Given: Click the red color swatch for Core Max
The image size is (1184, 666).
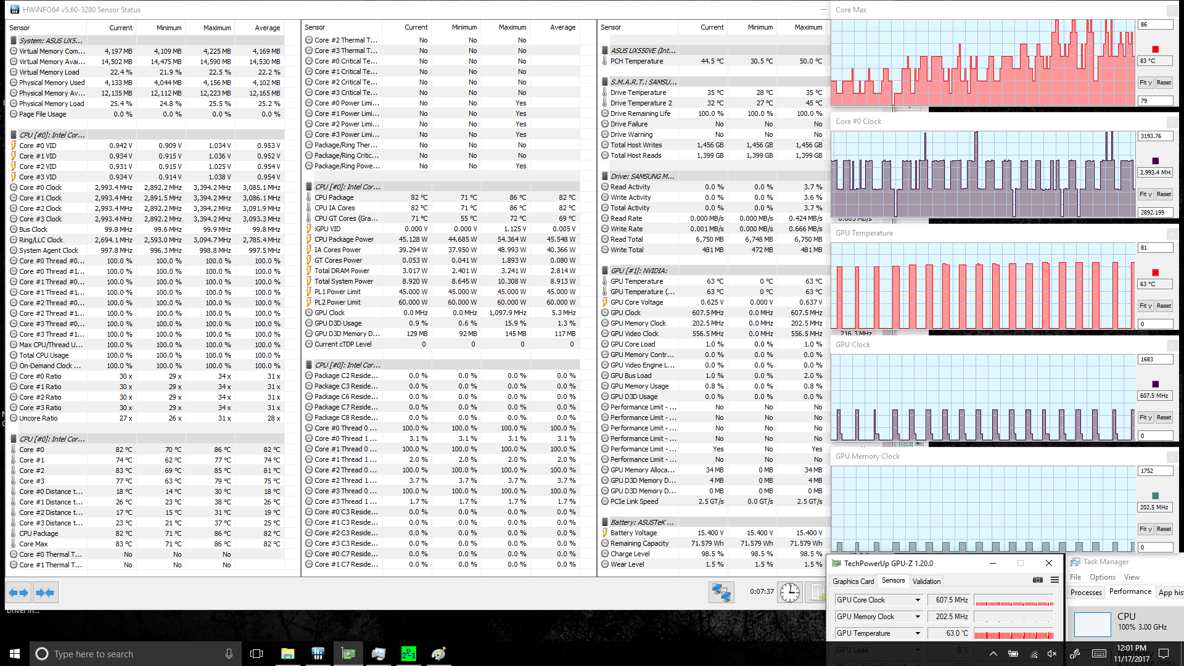Looking at the screenshot, I should pyautogui.click(x=1155, y=49).
